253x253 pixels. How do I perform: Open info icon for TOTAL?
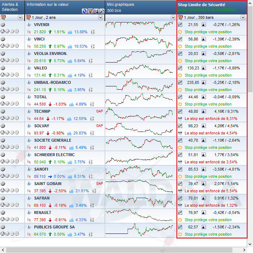pos(29,97)
